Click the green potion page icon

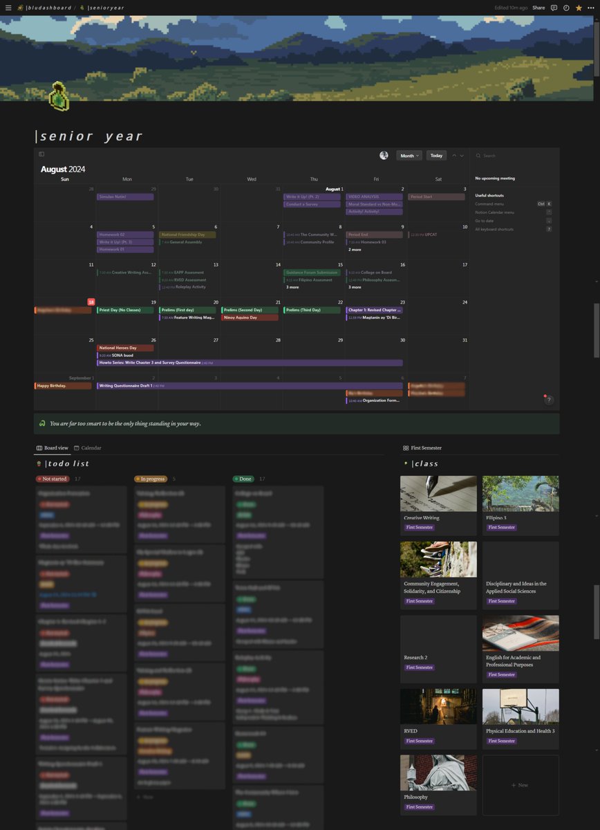pyautogui.click(x=58, y=97)
